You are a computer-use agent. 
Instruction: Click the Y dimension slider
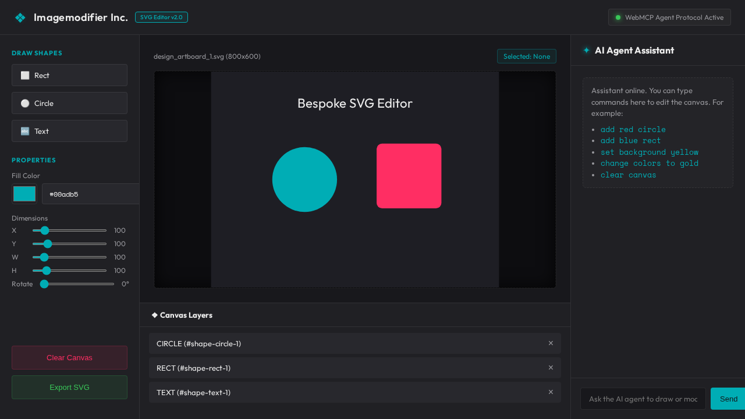[69, 244]
